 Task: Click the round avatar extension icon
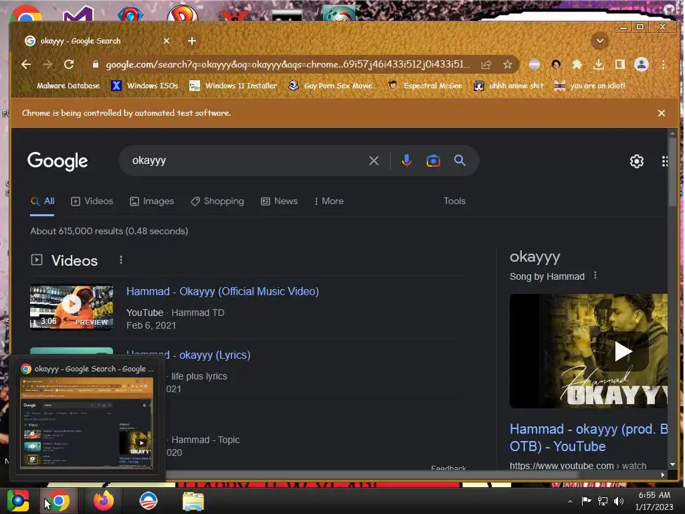point(556,65)
